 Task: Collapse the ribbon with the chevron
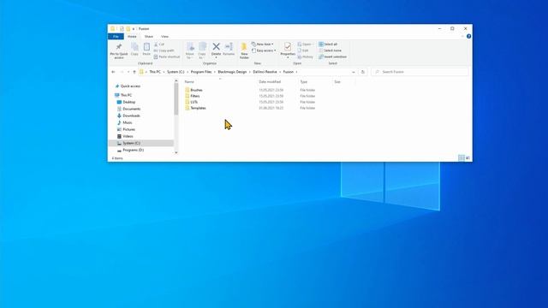tap(462, 36)
